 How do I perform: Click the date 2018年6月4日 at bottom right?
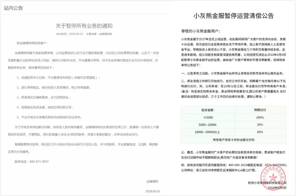(277, 188)
